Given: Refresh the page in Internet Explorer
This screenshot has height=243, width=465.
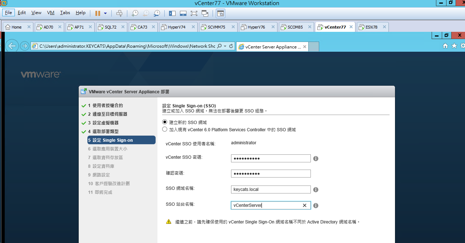Looking at the screenshot, I should tap(231, 46).
